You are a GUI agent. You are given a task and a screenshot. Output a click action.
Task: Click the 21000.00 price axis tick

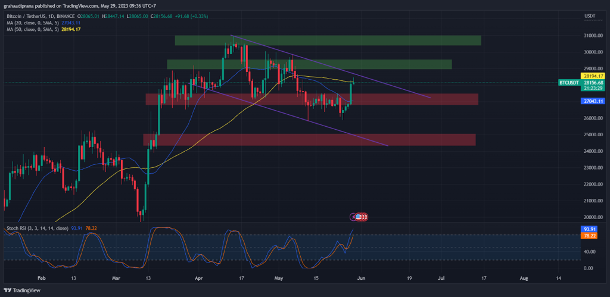point(593,201)
